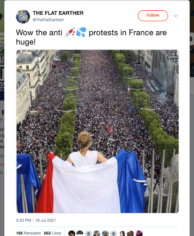
Task: Open THE FLAT EARTHER profile avatar
Action: click(23, 17)
